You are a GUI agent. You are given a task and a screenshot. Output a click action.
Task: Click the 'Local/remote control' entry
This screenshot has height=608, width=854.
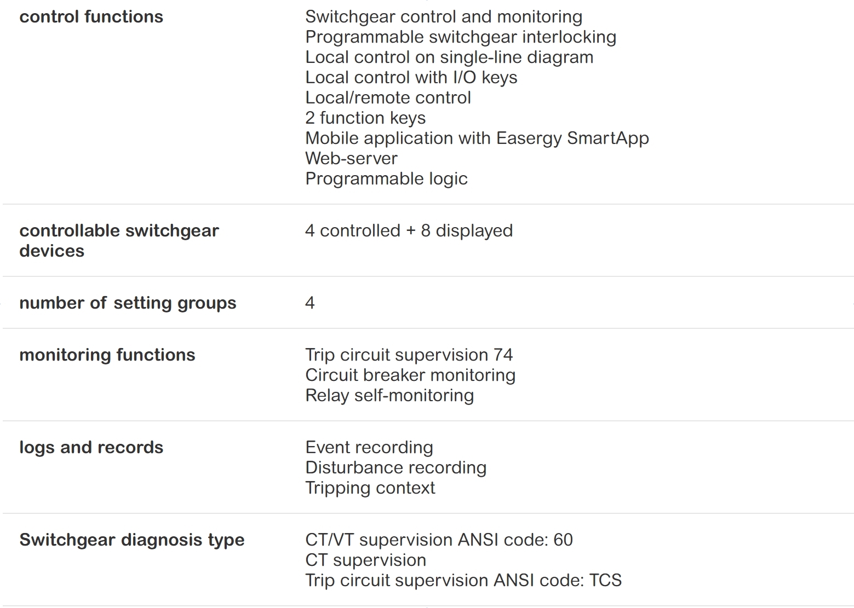388,98
